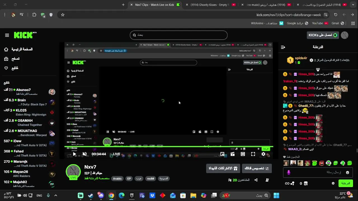The width and height of the screenshot is (358, 201).
Task: Open IRayan26 channel in followed list
Action: 29,174
